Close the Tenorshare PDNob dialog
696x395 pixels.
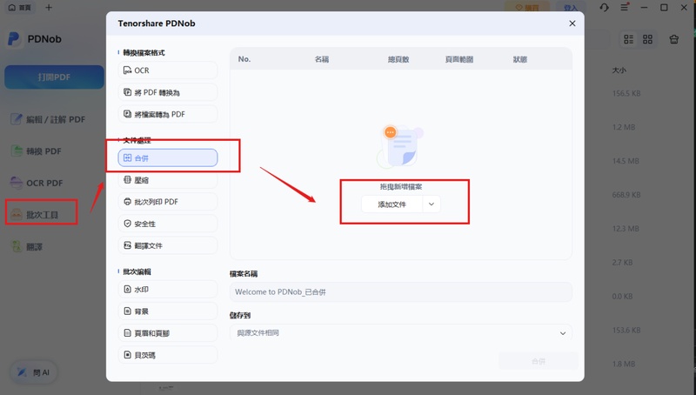pos(572,23)
